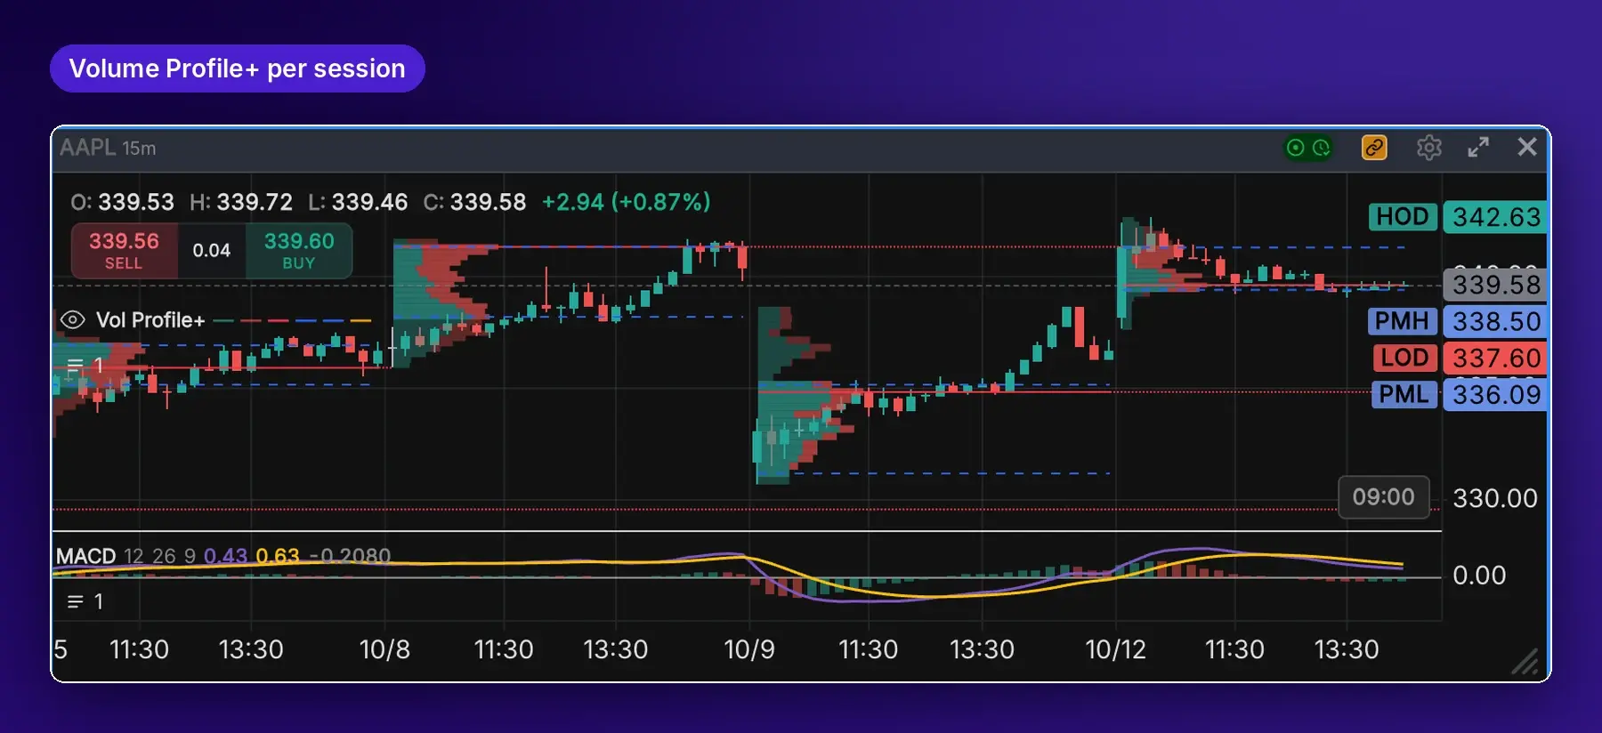Click the green Vol Profile+ line swatch
This screenshot has width=1602, height=733.
point(223,320)
